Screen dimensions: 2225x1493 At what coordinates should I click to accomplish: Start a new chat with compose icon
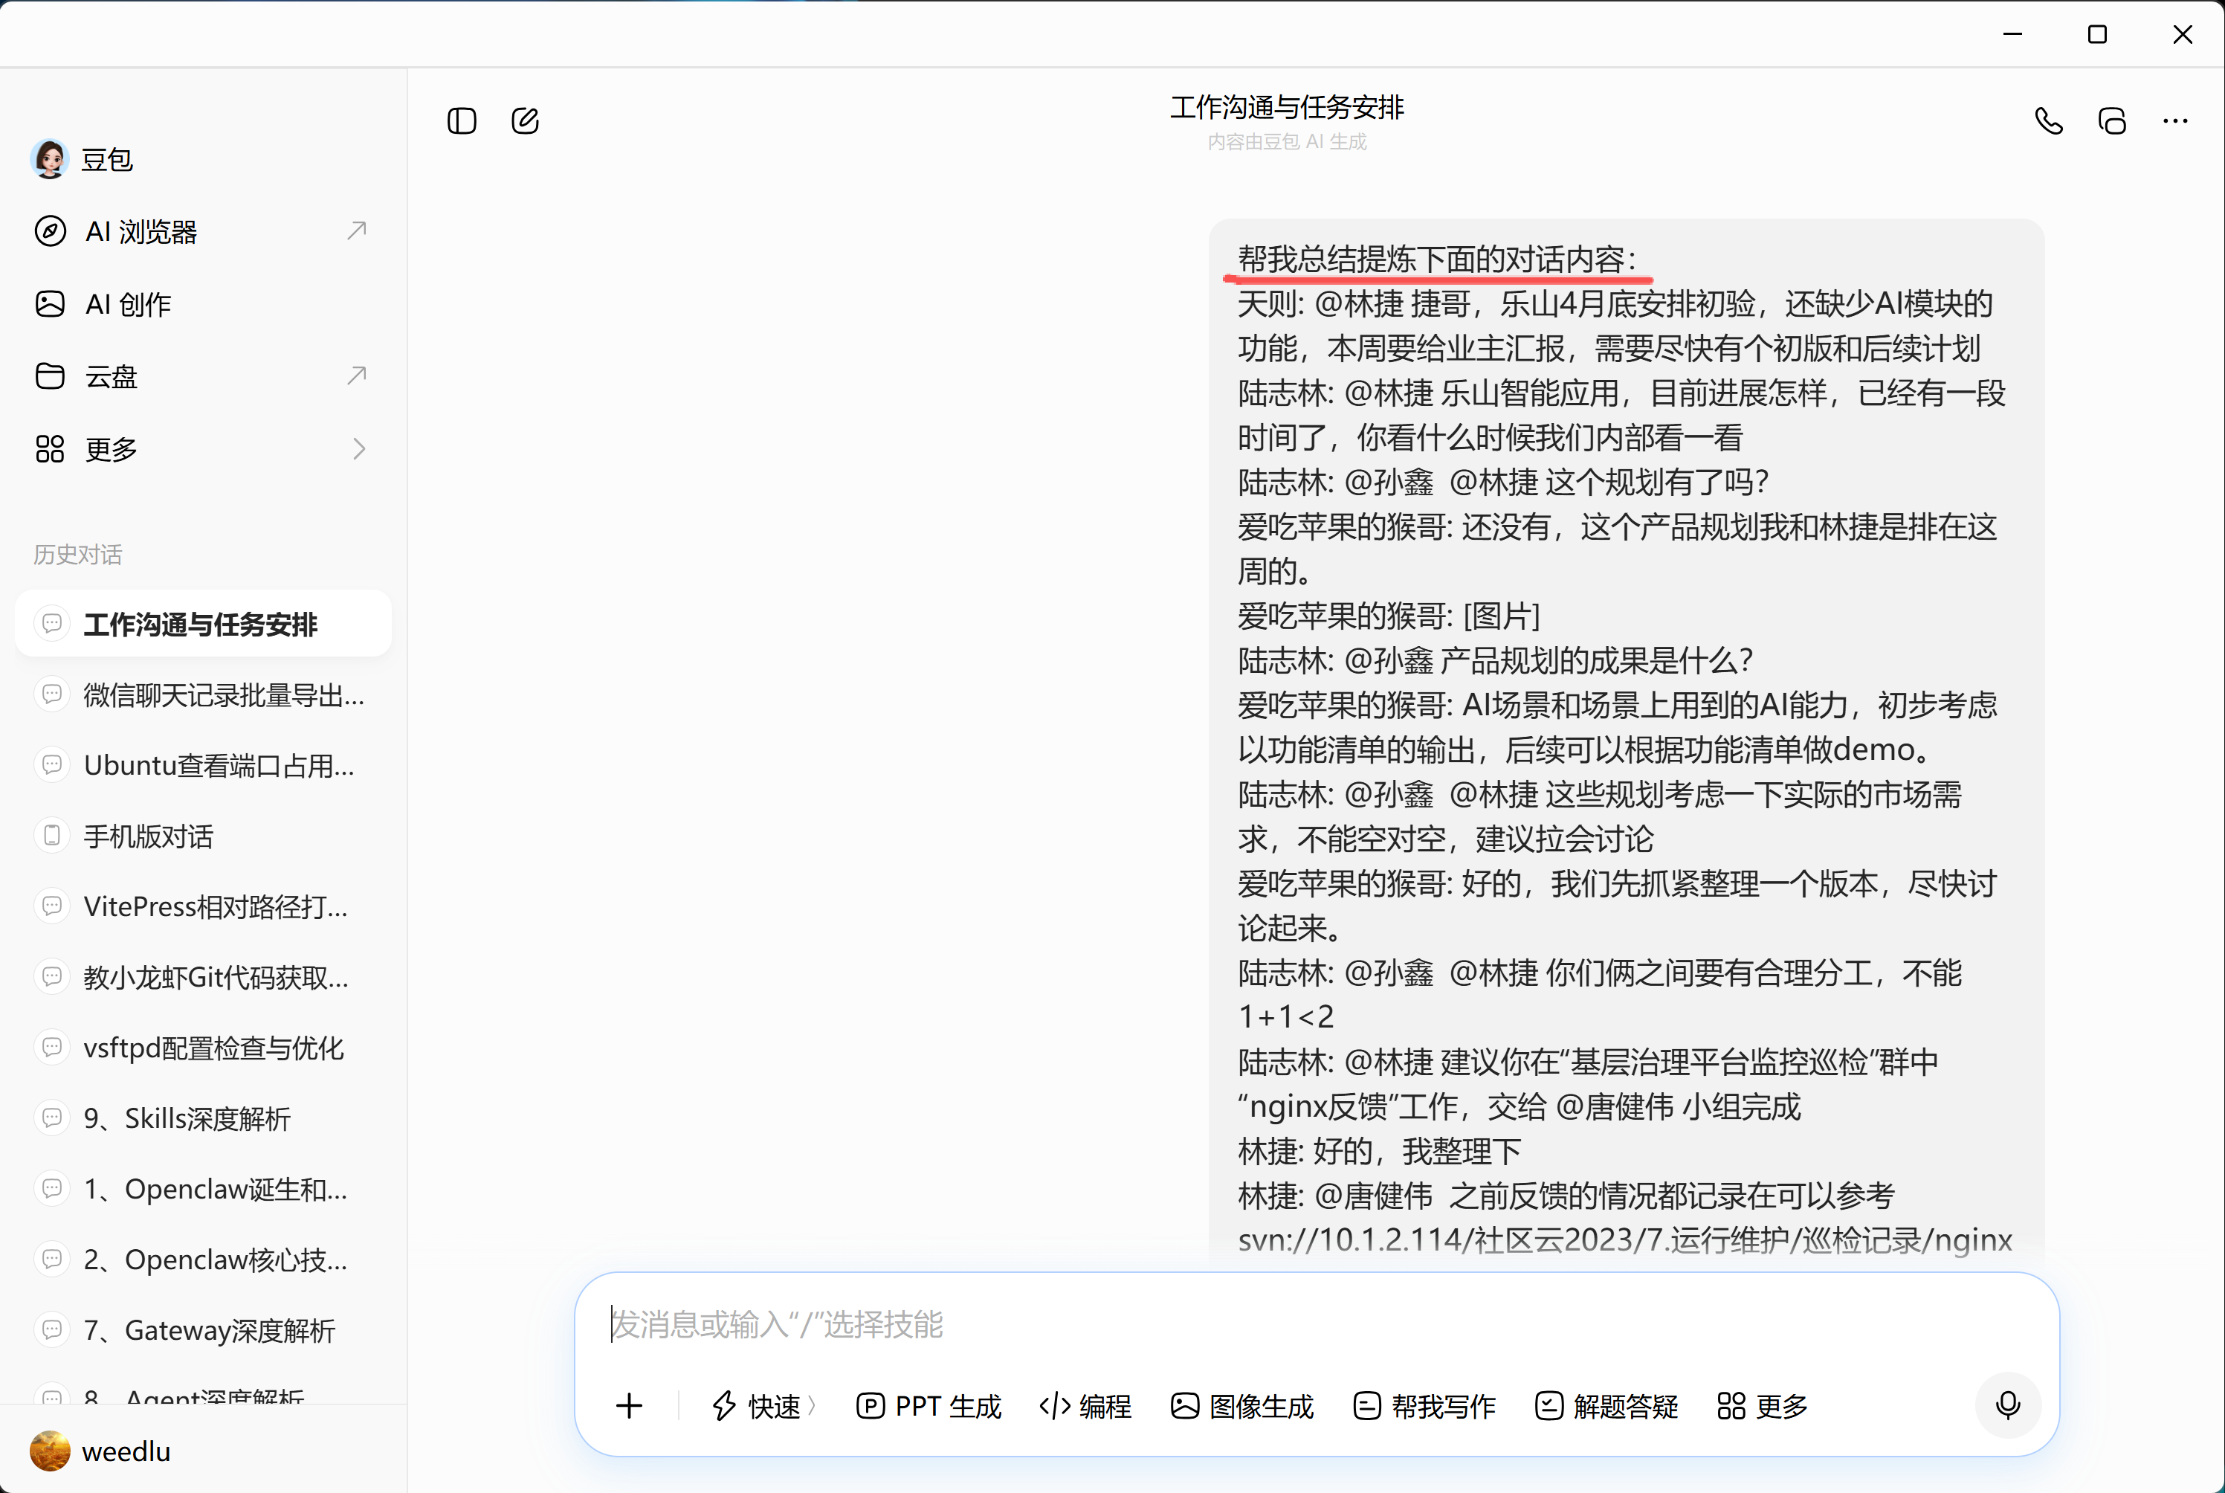(525, 121)
